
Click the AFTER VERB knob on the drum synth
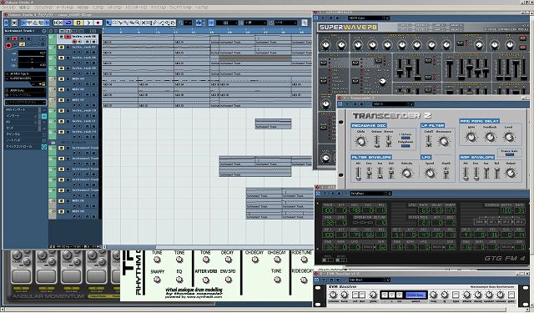(x=206, y=280)
